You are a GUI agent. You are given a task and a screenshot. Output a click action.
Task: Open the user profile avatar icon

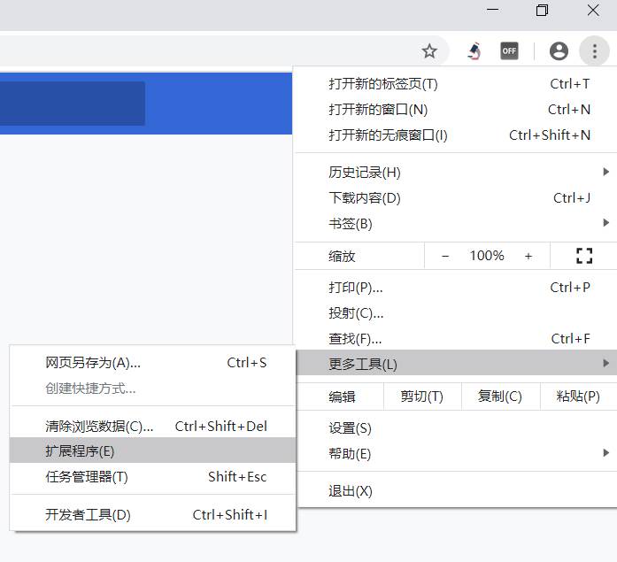point(559,51)
